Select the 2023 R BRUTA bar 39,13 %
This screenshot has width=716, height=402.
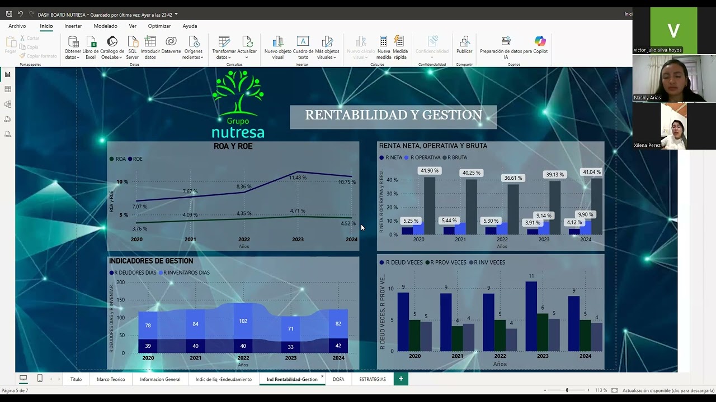pos(554,208)
